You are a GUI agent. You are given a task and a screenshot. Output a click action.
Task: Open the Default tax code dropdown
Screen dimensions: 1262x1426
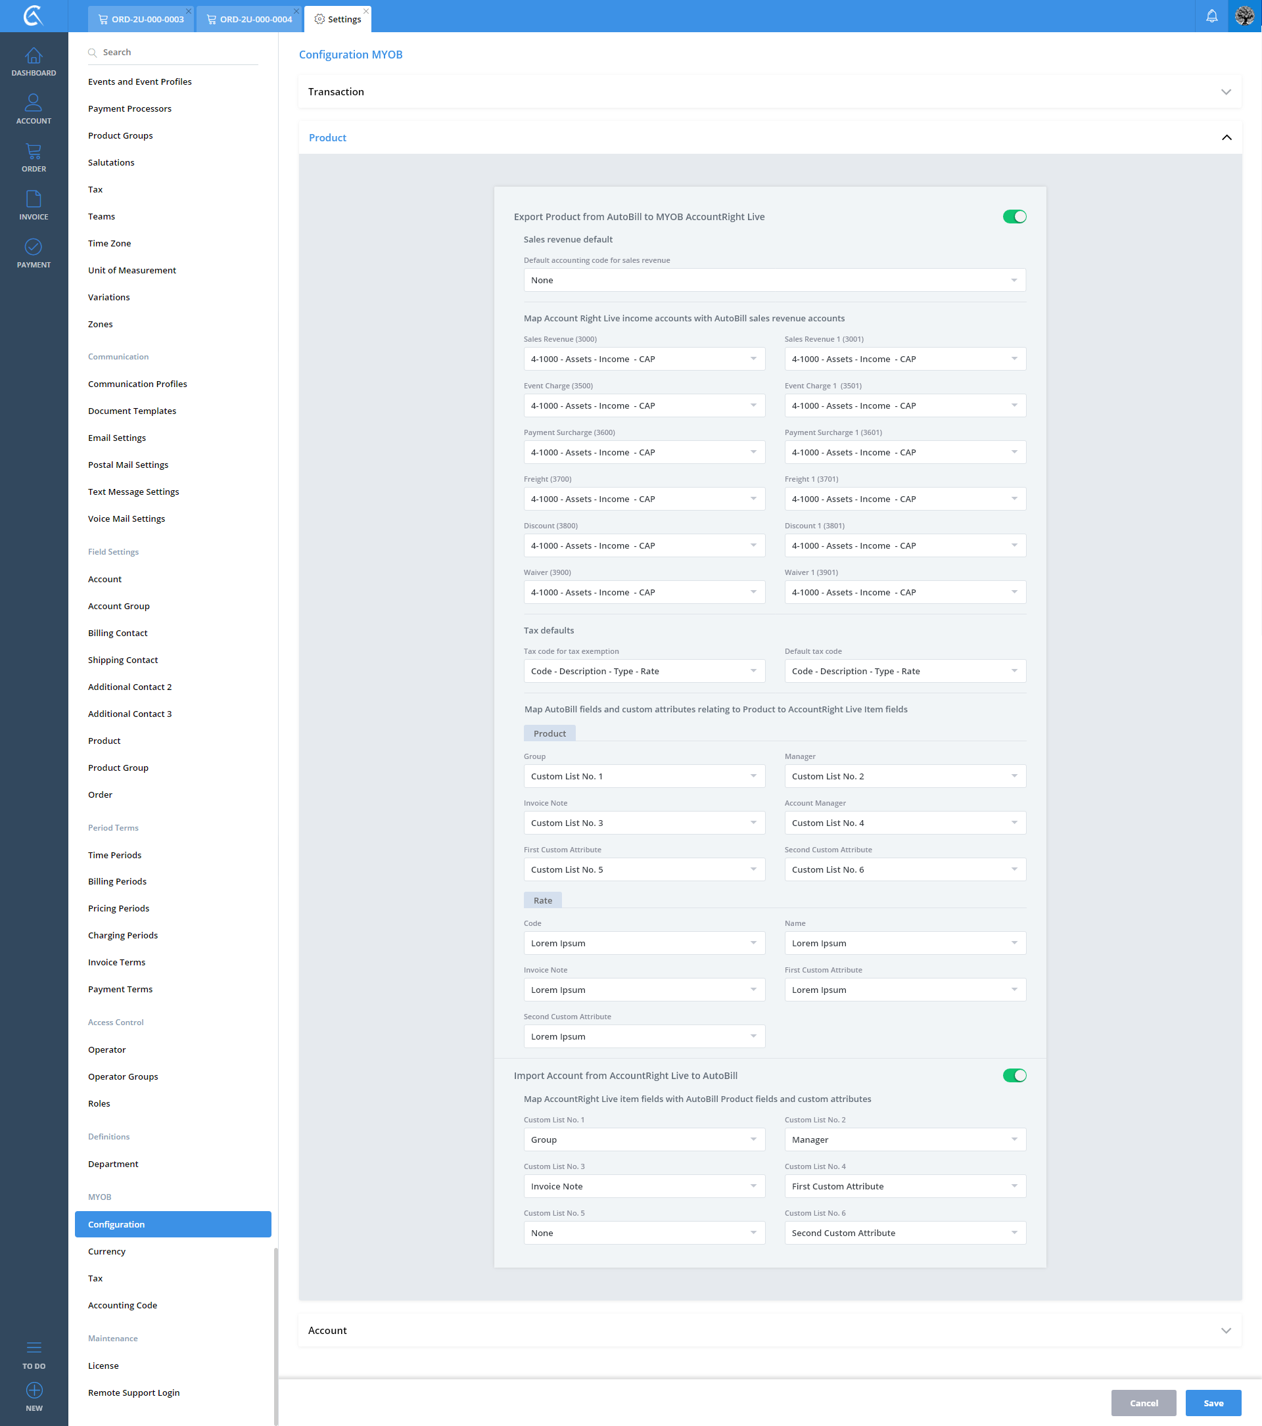coord(904,671)
